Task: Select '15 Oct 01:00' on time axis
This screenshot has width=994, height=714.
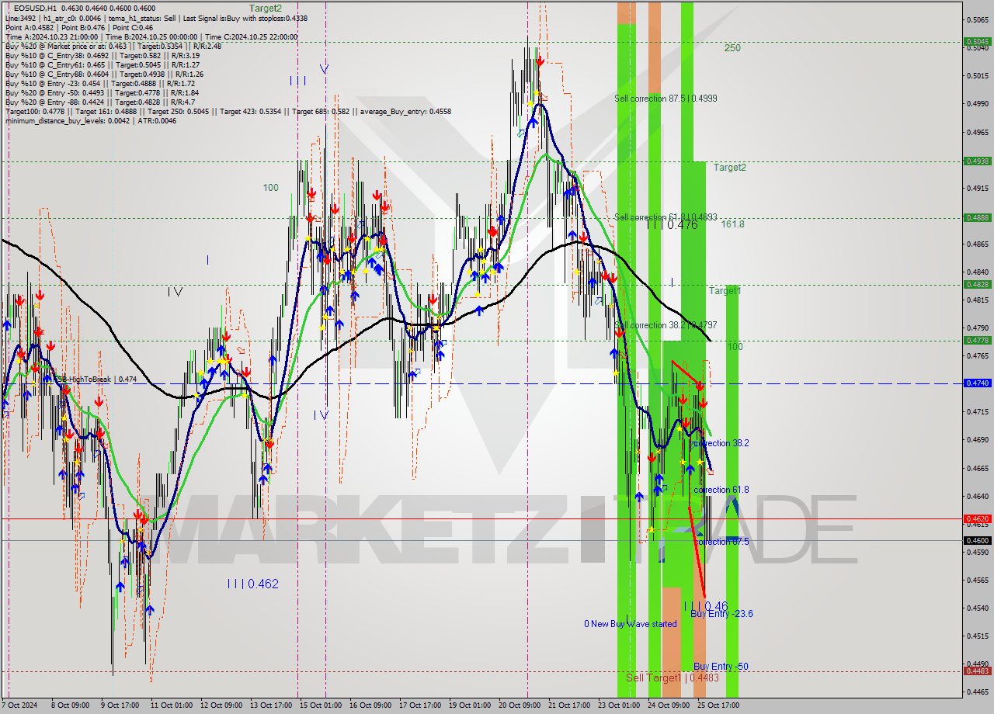Action: tap(321, 705)
